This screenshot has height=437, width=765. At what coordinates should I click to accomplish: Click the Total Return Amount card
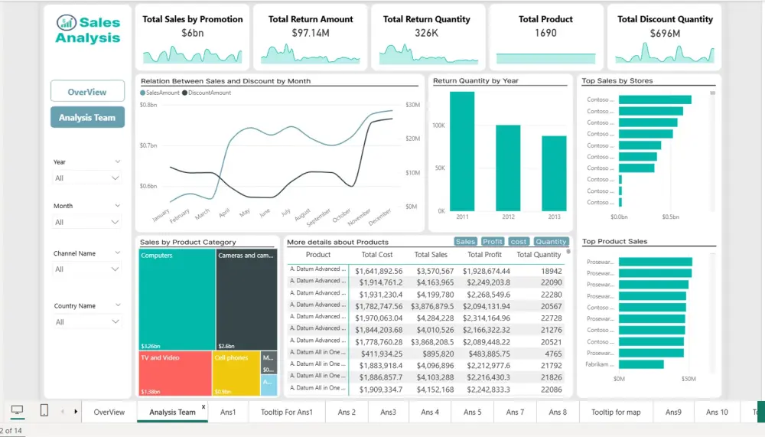tap(311, 38)
